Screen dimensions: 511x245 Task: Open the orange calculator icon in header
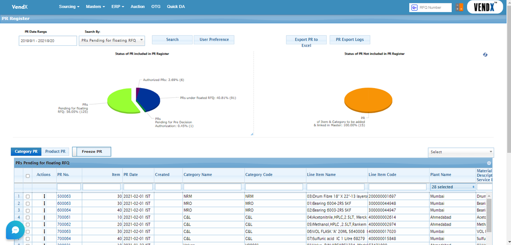pyautogui.click(x=459, y=8)
